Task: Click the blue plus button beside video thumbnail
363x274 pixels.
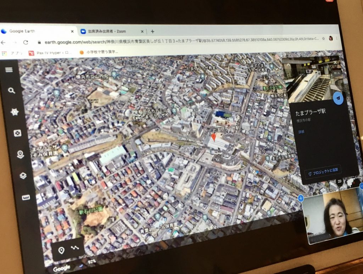Action: [301, 198]
